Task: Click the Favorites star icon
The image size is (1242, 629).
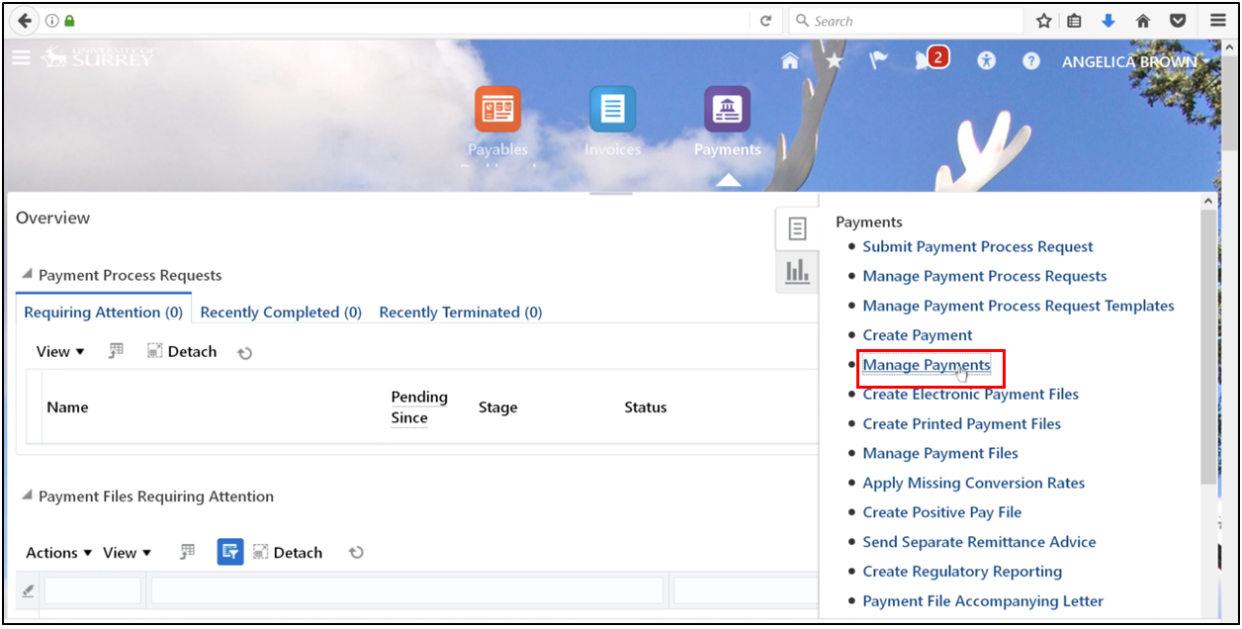Action: click(x=834, y=59)
